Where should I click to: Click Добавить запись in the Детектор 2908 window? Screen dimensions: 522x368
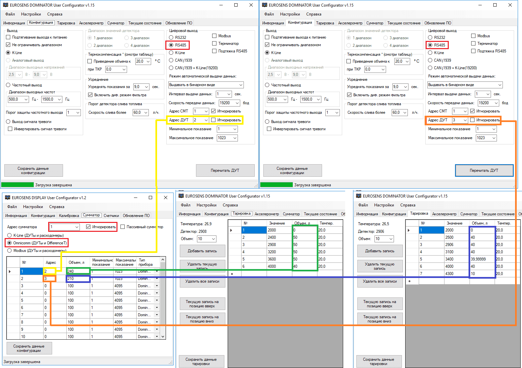[x=202, y=251]
